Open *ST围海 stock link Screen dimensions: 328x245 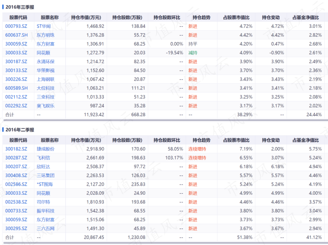pos(45,184)
